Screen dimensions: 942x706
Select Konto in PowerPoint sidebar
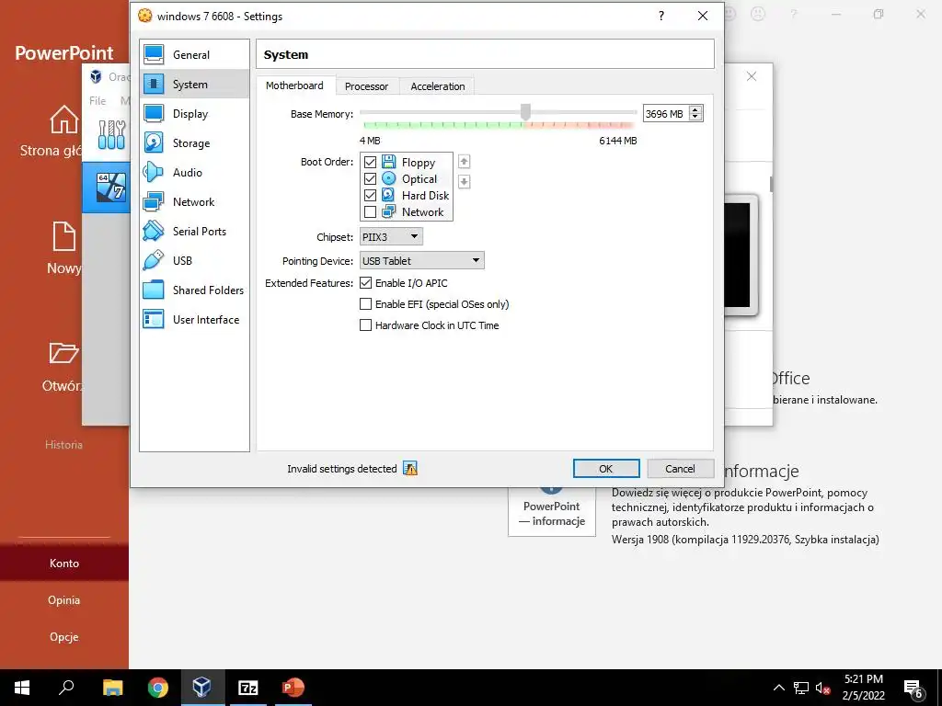pos(64,564)
